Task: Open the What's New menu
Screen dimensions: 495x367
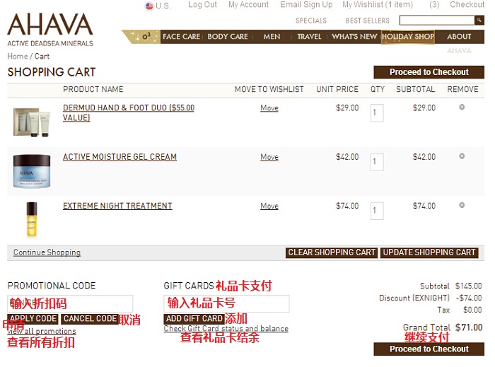Action: click(354, 37)
